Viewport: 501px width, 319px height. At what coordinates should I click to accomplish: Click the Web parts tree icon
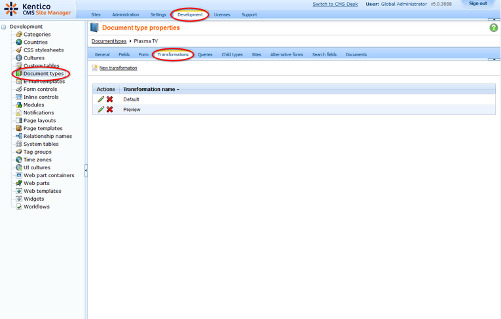coord(19,183)
